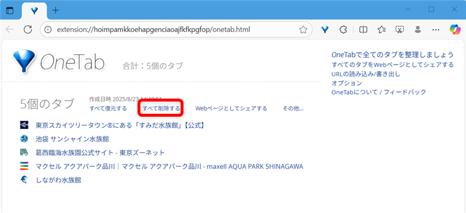This screenshot has height=213, width=466.
Task: Open the user profile icon
Action: coord(418,29)
